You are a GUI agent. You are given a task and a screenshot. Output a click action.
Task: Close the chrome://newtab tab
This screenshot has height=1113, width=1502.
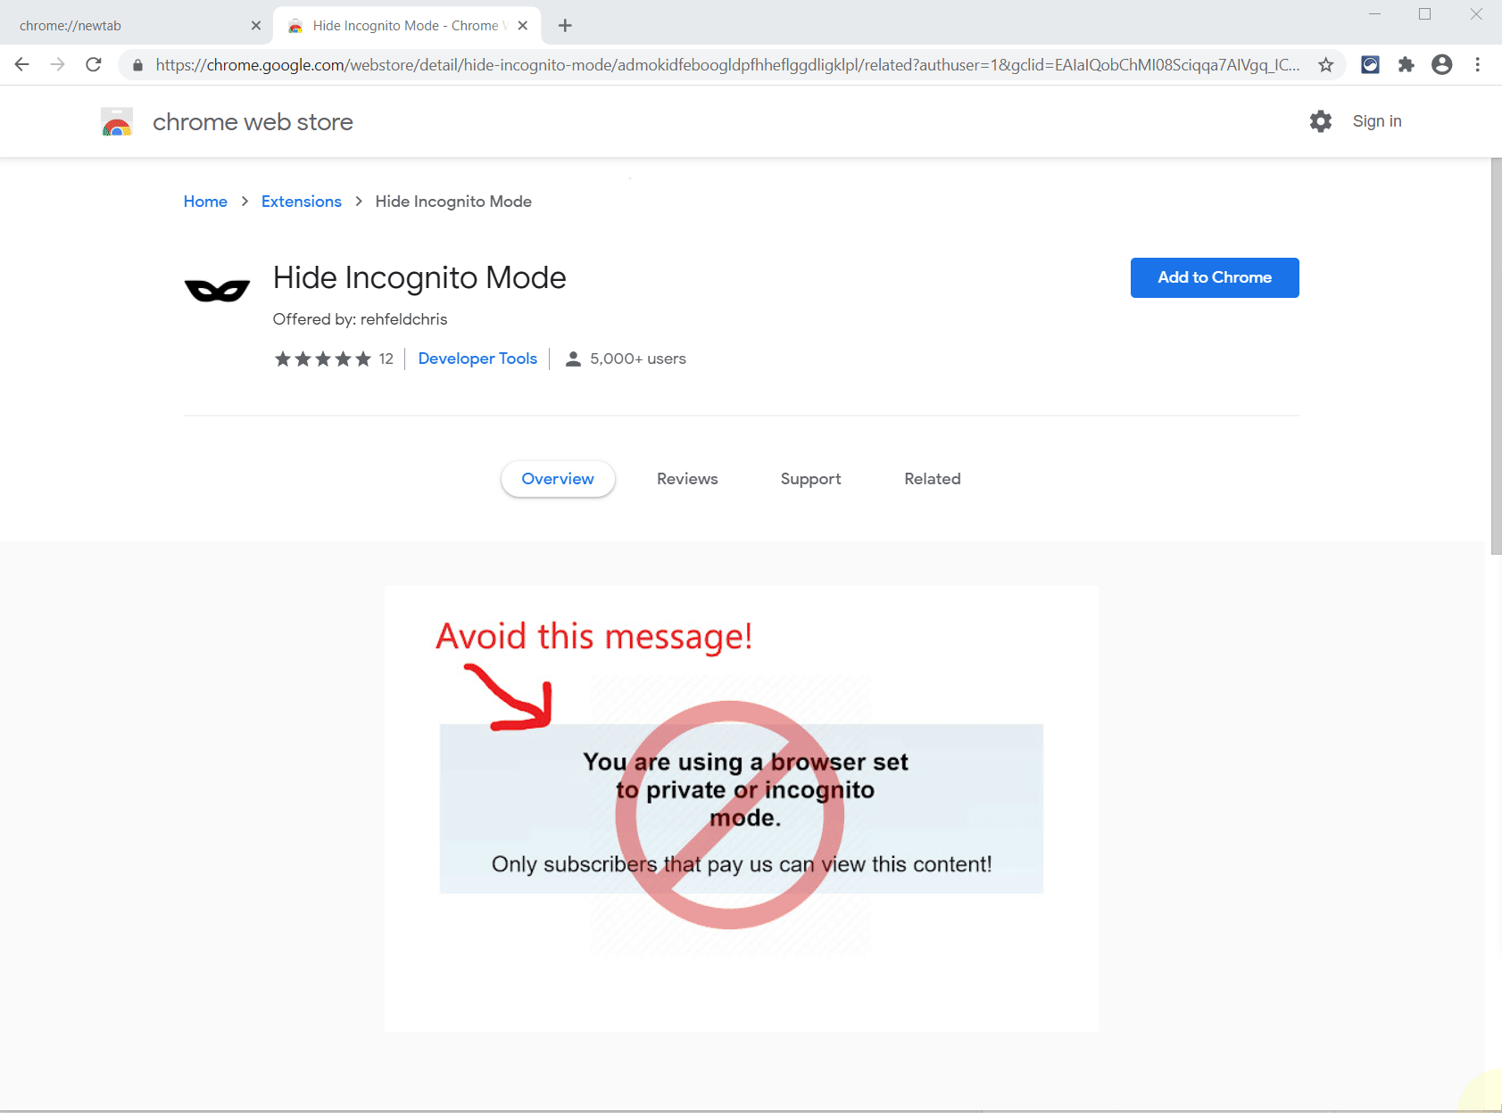(x=256, y=26)
